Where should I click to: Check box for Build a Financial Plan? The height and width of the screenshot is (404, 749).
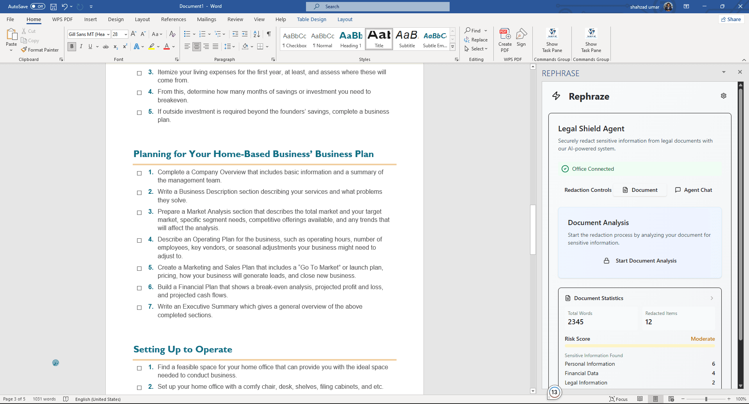click(139, 288)
